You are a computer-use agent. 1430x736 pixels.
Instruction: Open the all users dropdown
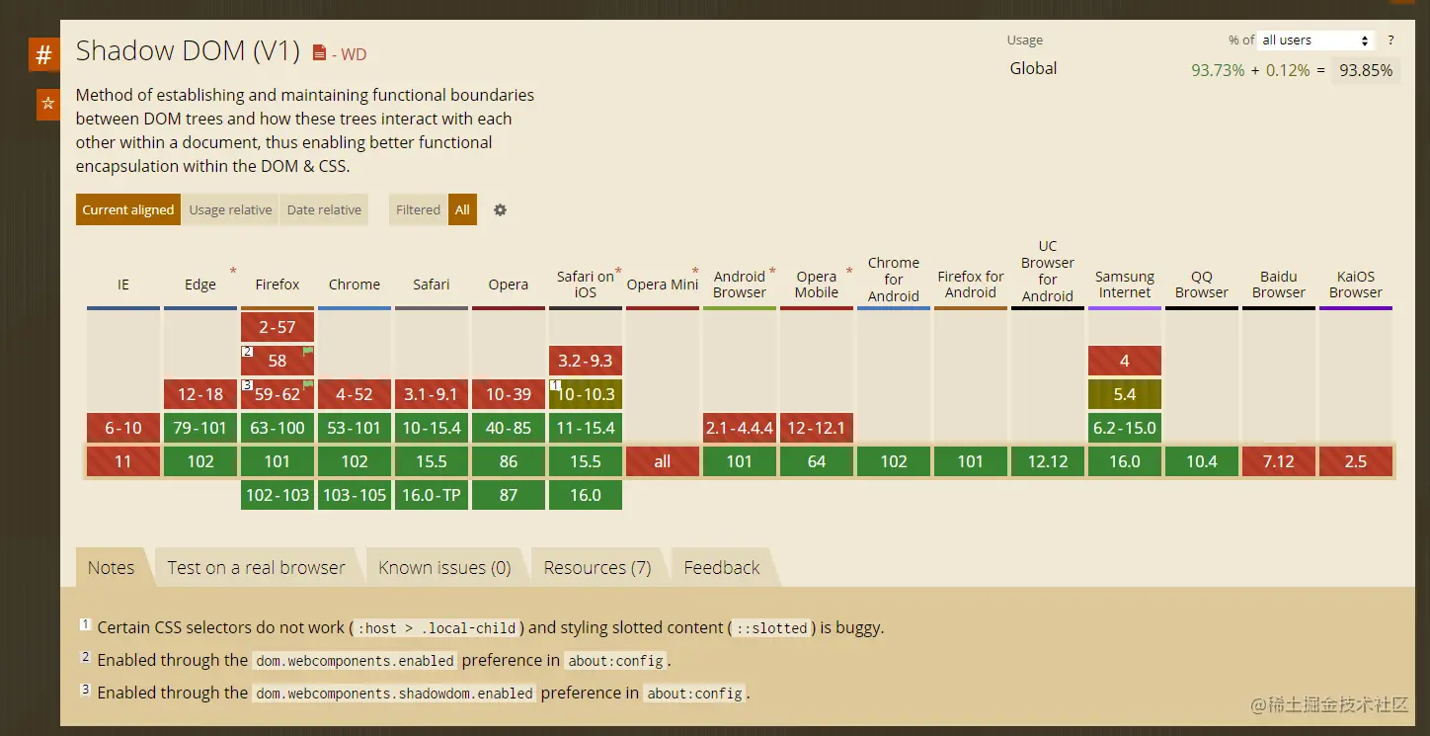(x=1315, y=41)
